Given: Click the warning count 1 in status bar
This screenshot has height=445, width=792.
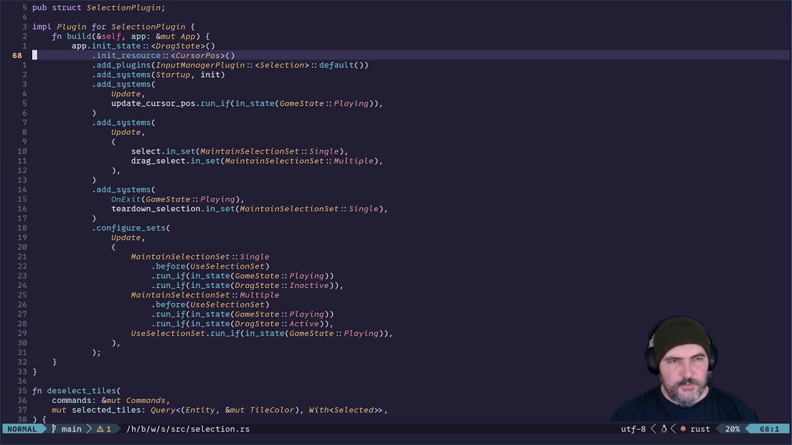Looking at the screenshot, I should pos(109,429).
